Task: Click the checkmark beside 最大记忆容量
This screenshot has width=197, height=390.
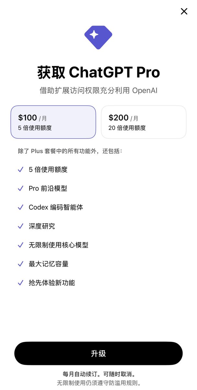Action: point(21,264)
